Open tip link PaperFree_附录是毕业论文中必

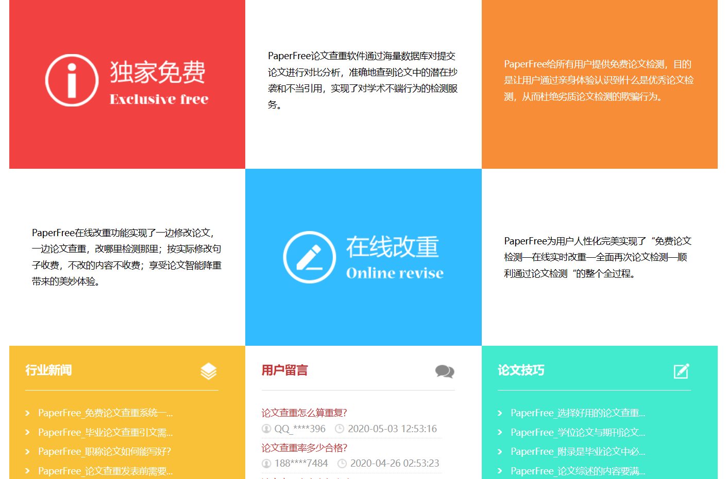(x=578, y=452)
